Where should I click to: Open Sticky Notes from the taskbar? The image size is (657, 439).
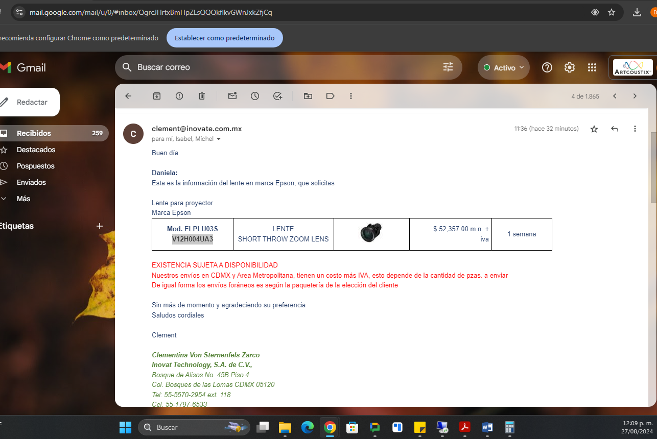click(420, 427)
